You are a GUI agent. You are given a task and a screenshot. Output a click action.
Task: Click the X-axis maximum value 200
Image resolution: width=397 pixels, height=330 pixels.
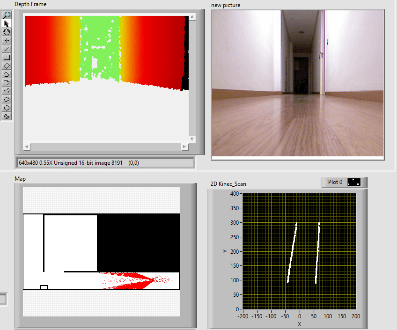[x=356, y=316]
